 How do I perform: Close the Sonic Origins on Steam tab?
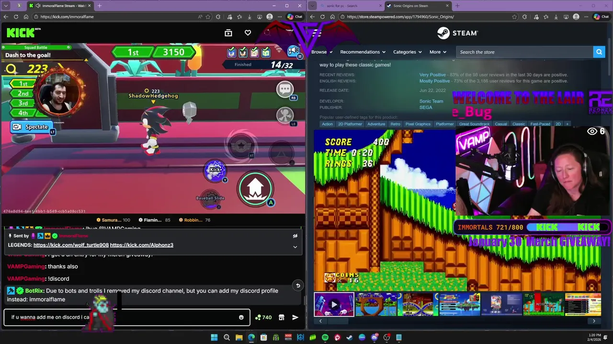click(x=447, y=6)
